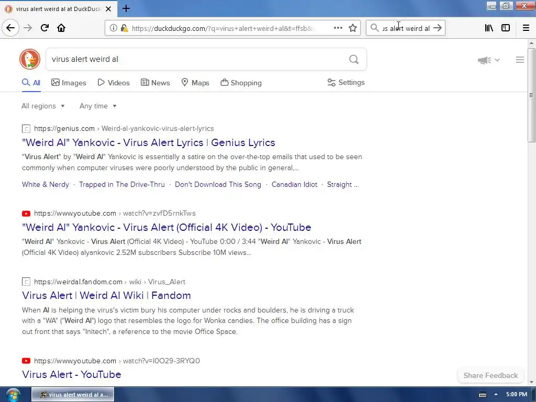The height and width of the screenshot is (402, 536).
Task: Click the browser forward arrow
Action: (x=28, y=28)
